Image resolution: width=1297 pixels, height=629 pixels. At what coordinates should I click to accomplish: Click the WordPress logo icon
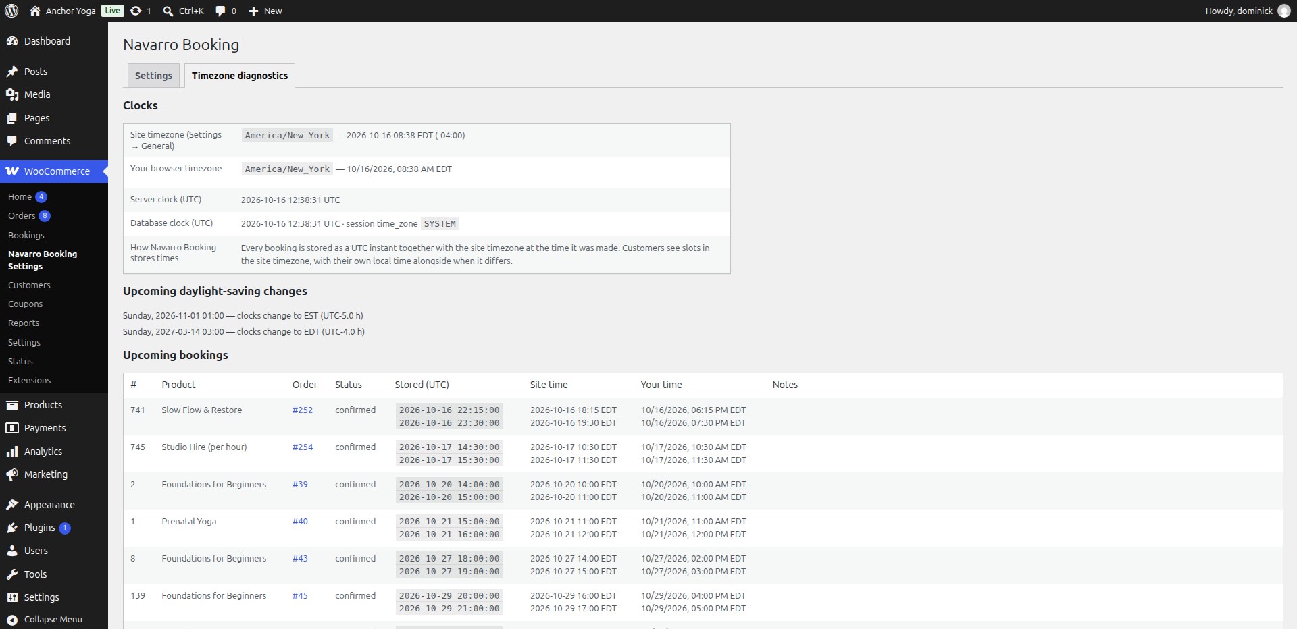[x=11, y=11]
